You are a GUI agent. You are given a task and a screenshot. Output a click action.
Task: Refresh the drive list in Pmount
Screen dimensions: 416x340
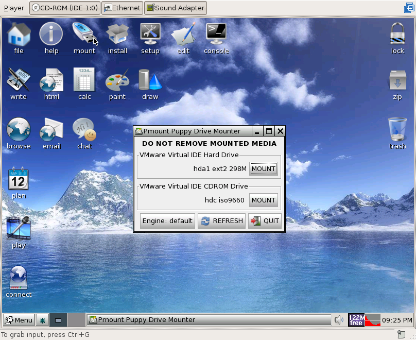point(222,221)
